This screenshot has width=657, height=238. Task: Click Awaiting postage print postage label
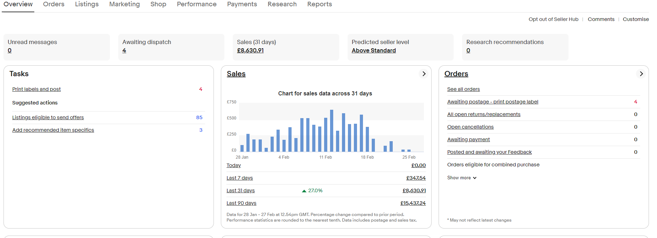point(492,102)
